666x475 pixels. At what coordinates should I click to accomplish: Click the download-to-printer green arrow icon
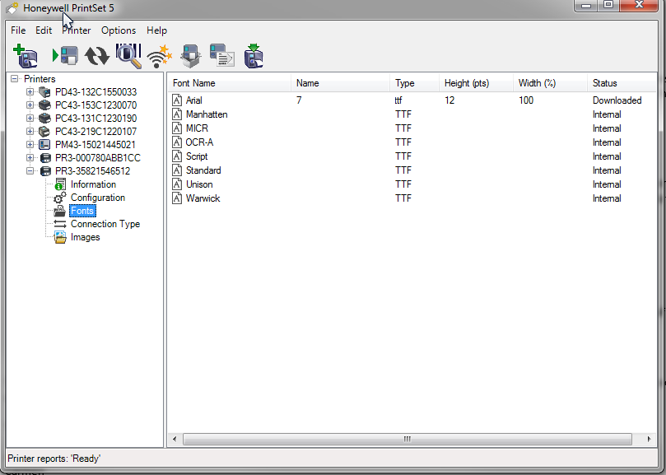tap(254, 56)
